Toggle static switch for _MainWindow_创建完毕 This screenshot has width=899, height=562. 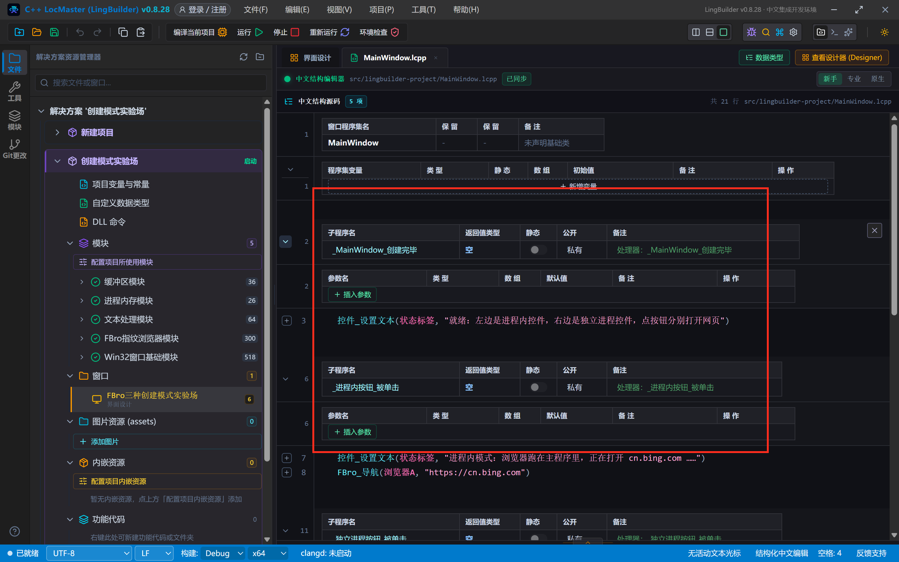(x=538, y=250)
